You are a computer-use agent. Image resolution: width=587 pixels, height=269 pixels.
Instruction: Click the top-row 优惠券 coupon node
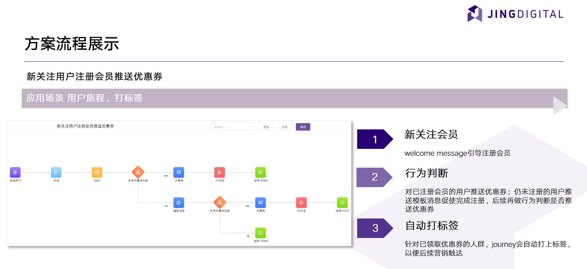point(179,172)
